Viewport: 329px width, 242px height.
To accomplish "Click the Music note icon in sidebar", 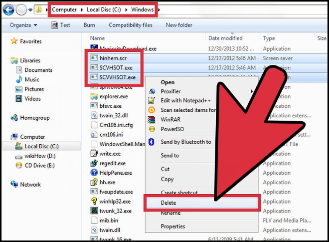I will click(x=19, y=79).
